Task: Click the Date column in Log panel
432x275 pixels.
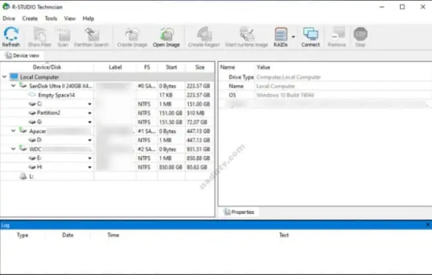Action: tap(68, 235)
